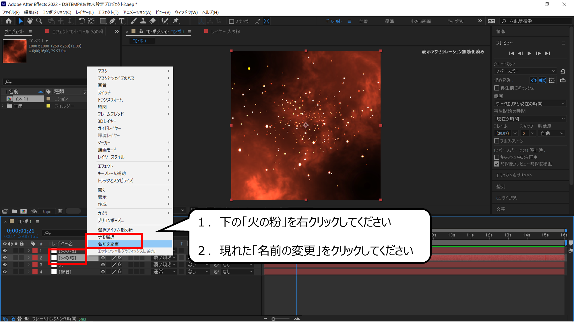
Task: Open the エフェクト＆プリセット panel
Action: point(514,175)
